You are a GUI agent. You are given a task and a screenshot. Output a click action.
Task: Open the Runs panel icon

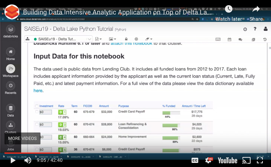point(254,39)
